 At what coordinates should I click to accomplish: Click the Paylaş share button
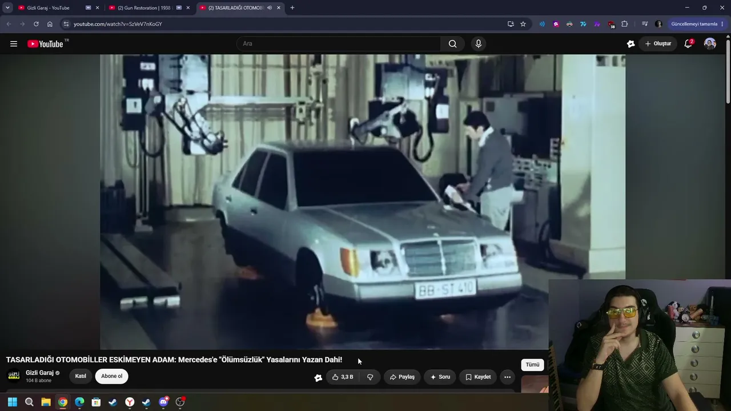coord(402,377)
